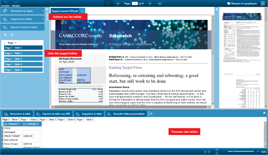Click the tables panel scrollbar down arrow
Image resolution: width=268 pixels, height=155 pixels.
[265, 146]
